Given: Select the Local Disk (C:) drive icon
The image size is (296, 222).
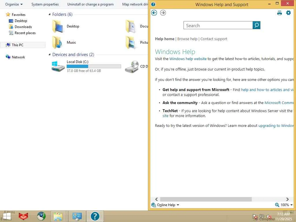Looking at the screenshot, I should tap(58, 66).
